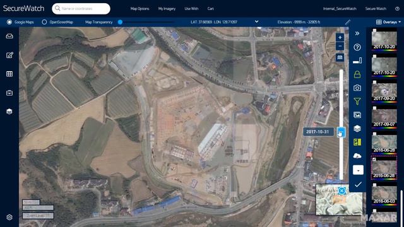
Task: Open the settings gear at bottom left
Action: [9, 217]
